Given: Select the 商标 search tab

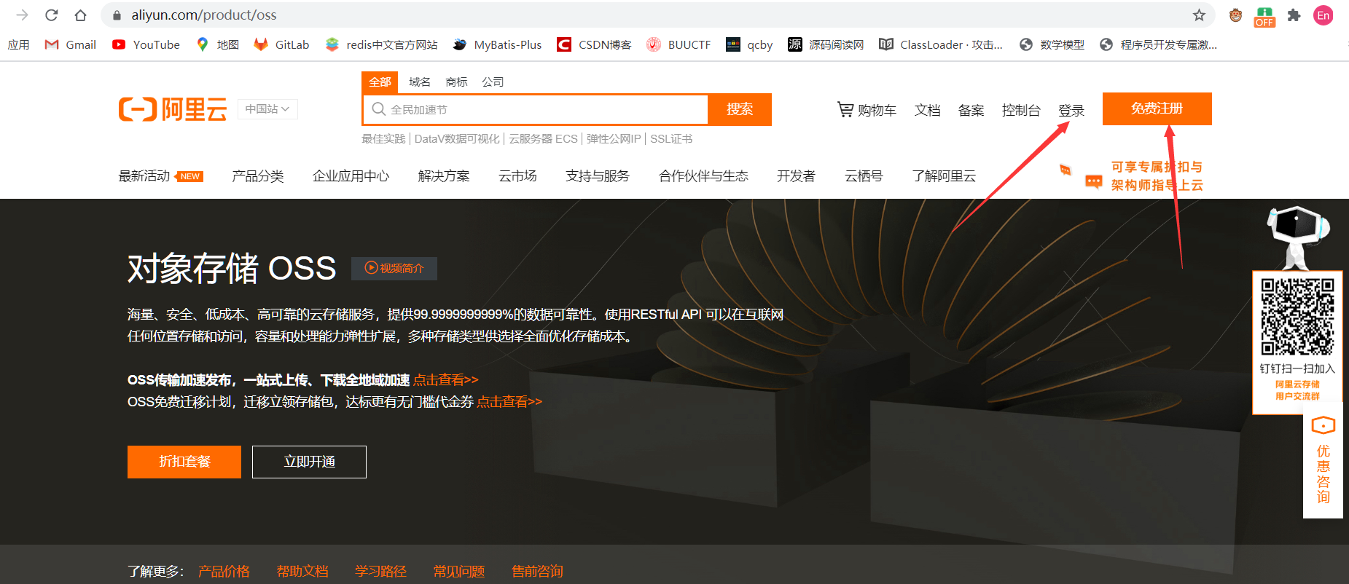Looking at the screenshot, I should coord(456,82).
